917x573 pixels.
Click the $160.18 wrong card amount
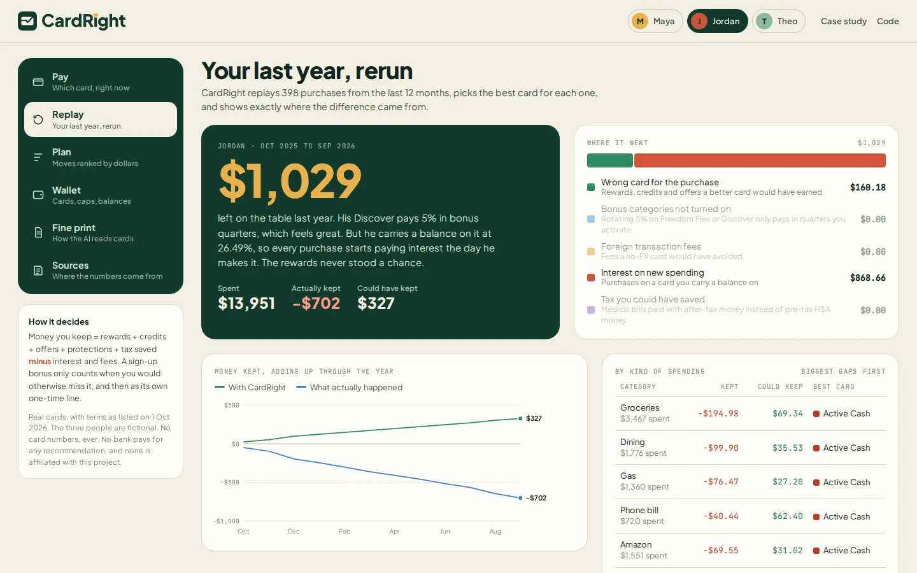[x=868, y=187]
